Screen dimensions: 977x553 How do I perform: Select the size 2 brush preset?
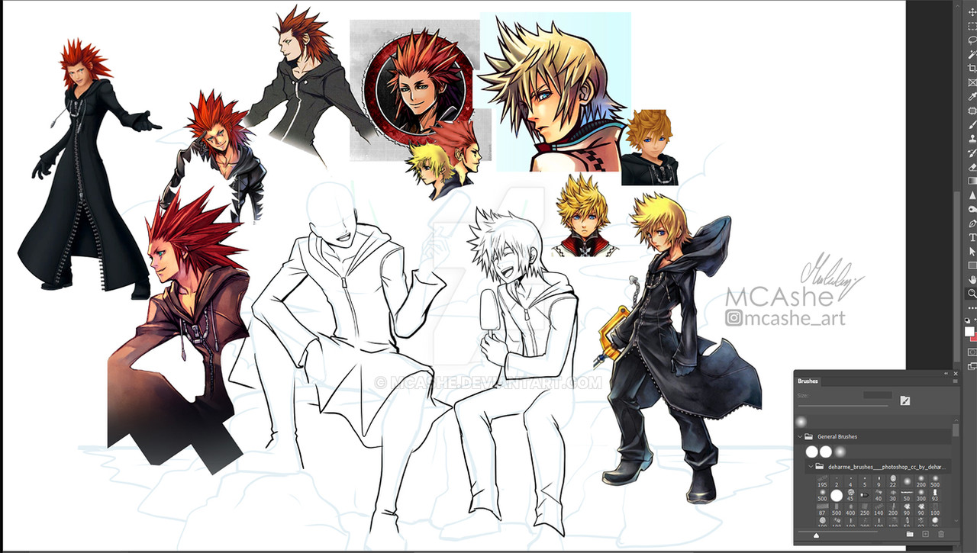(x=837, y=481)
